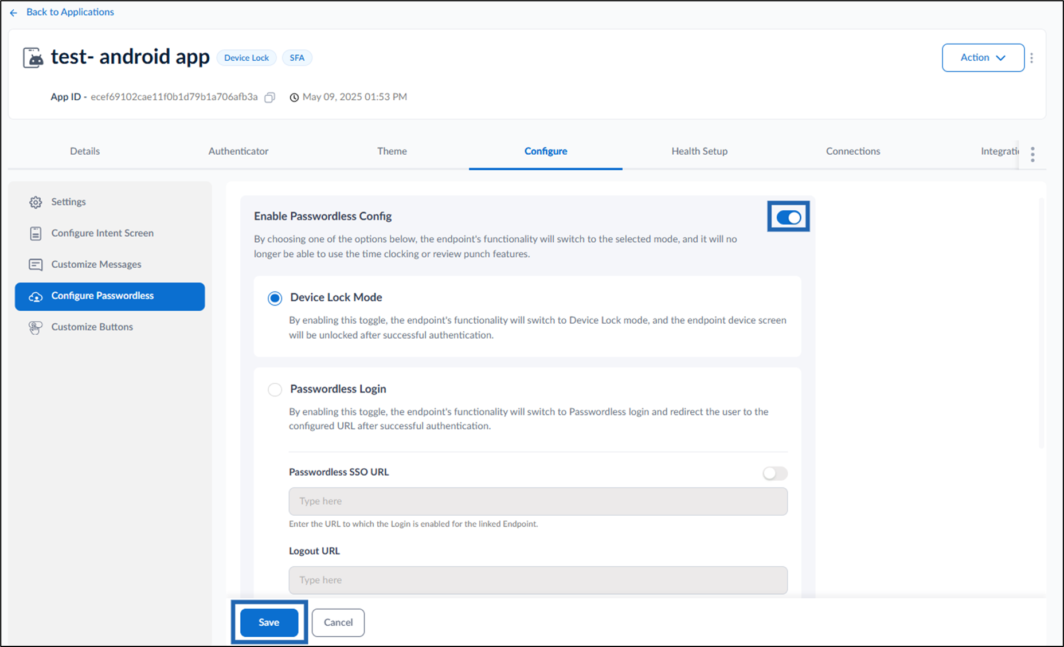This screenshot has height=647, width=1064.
Task: Click the back arrow icon
Action: tap(14, 12)
